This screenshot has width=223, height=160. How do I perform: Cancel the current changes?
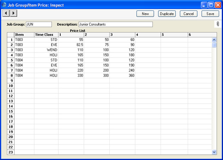(189, 14)
